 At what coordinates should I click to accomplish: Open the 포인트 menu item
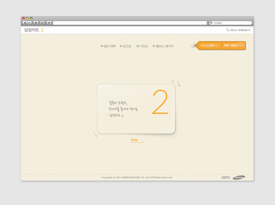click(x=126, y=46)
